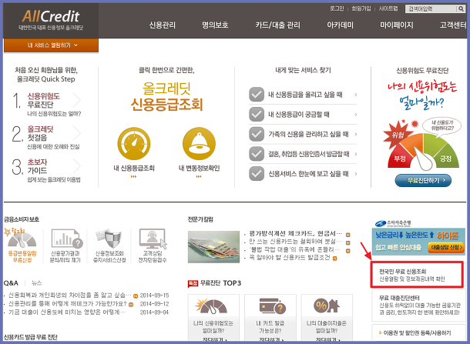Click 나의 대출이자율은 얼마일까 percent house icon

point(327,306)
